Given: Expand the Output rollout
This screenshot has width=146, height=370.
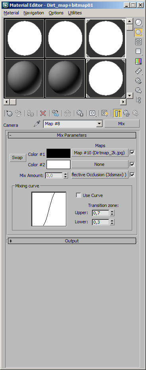Looking at the screenshot, I should [x=72, y=241].
